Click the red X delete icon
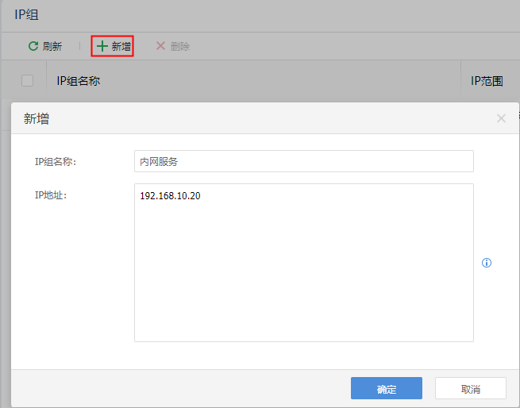 tap(160, 46)
